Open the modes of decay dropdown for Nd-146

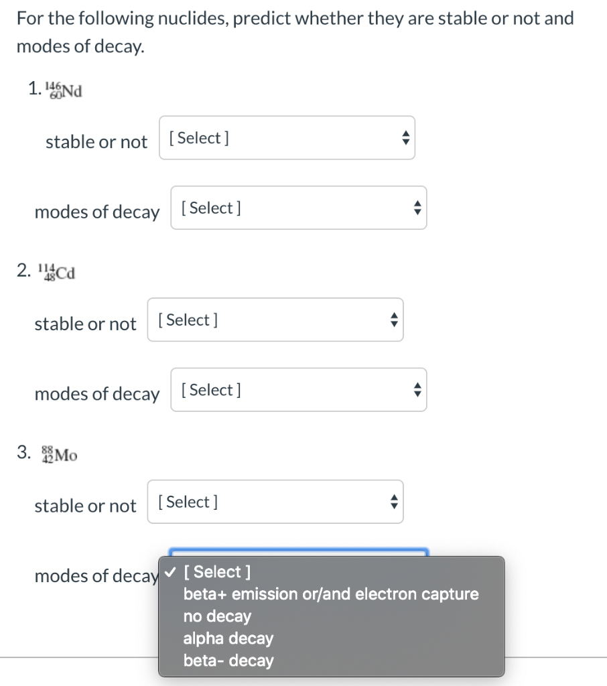click(x=298, y=208)
